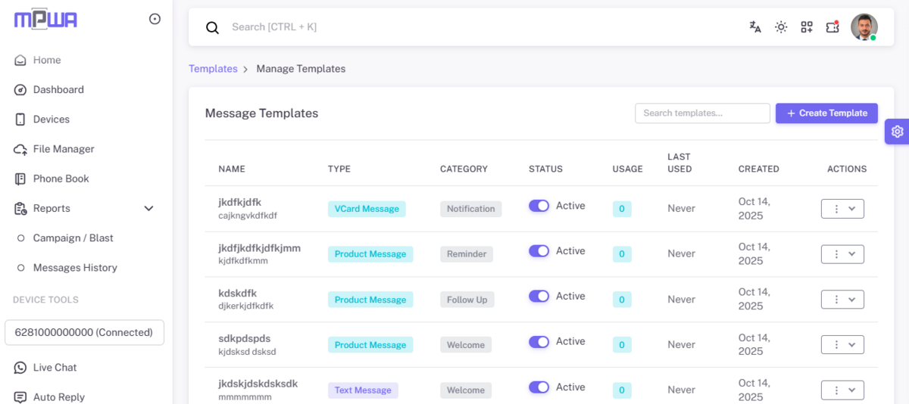
Task: Open the shortcuts grid icon
Action: click(807, 27)
